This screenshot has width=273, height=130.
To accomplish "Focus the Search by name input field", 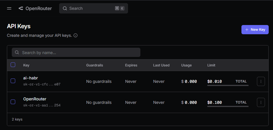I will (x=76, y=52).
